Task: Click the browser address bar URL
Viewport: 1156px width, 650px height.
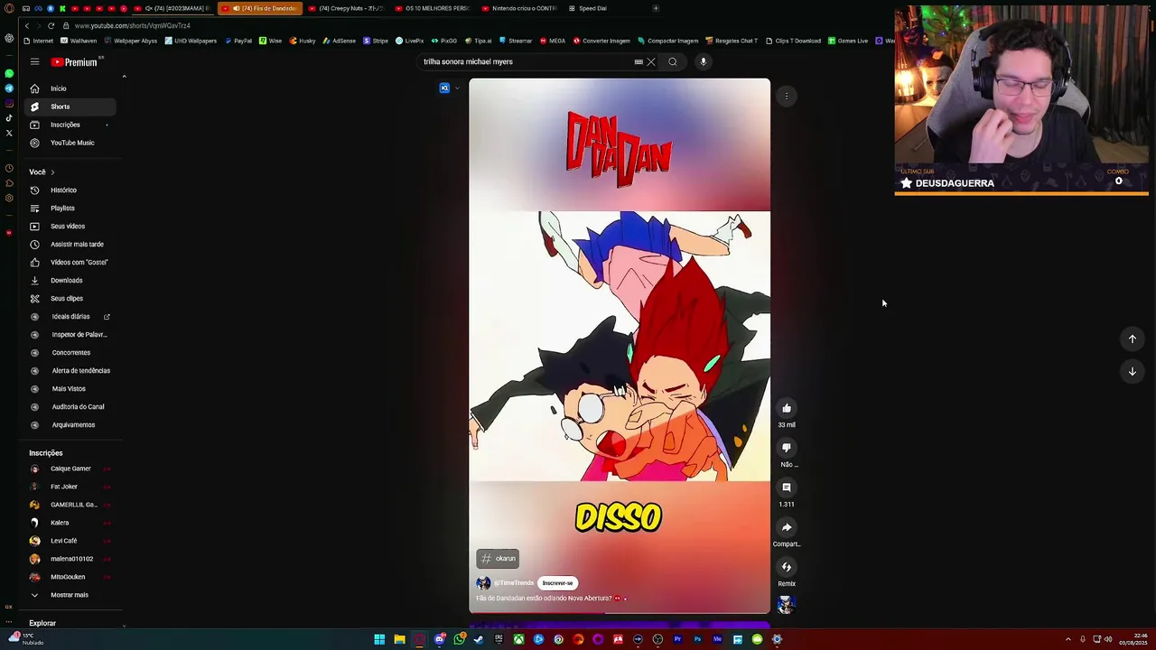Action: (133, 25)
